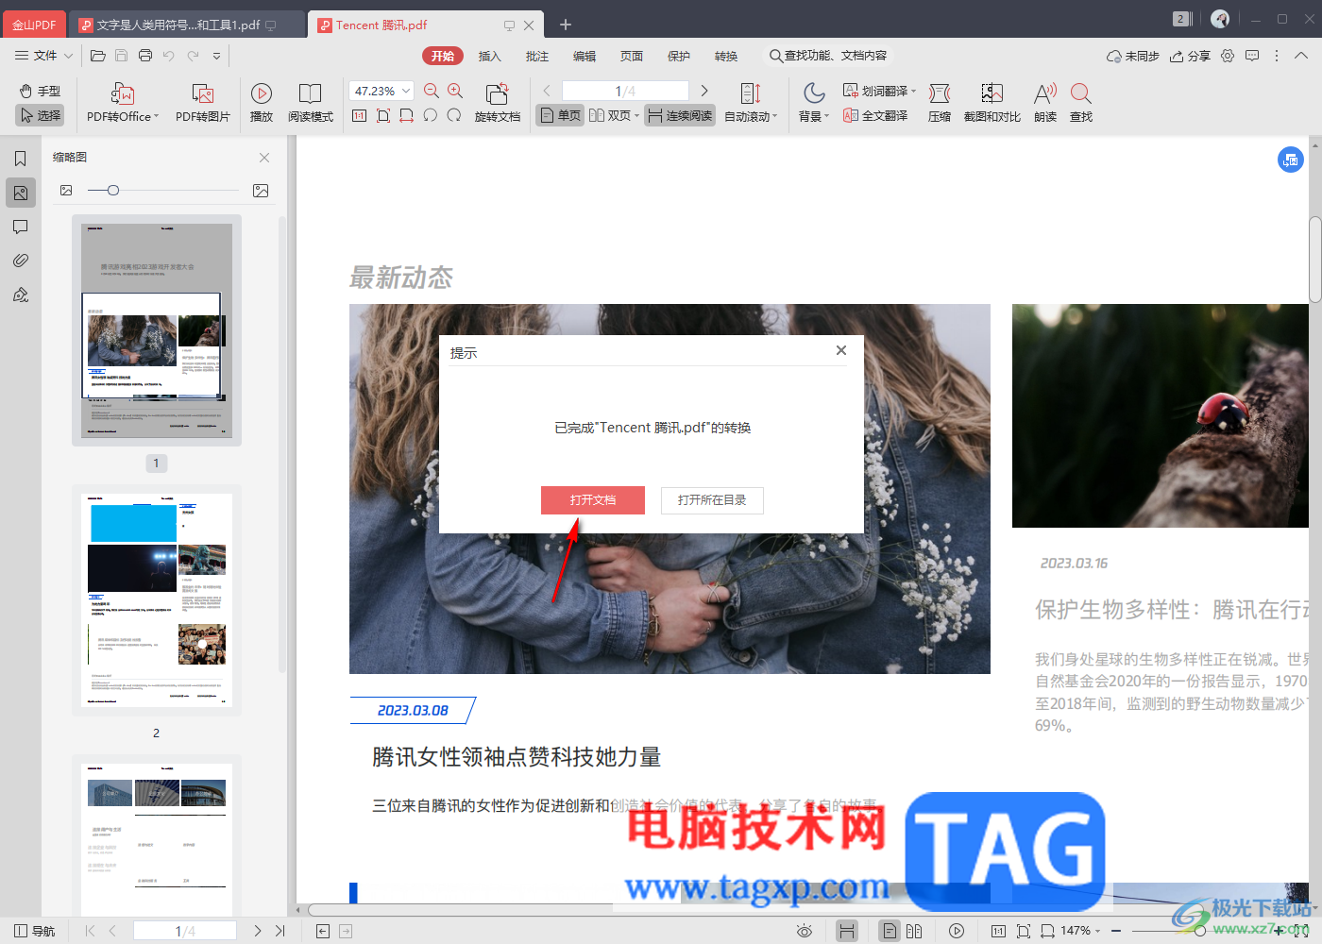The image size is (1322, 944).
Task: Click the 打开所在目录 button
Action: coord(712,500)
